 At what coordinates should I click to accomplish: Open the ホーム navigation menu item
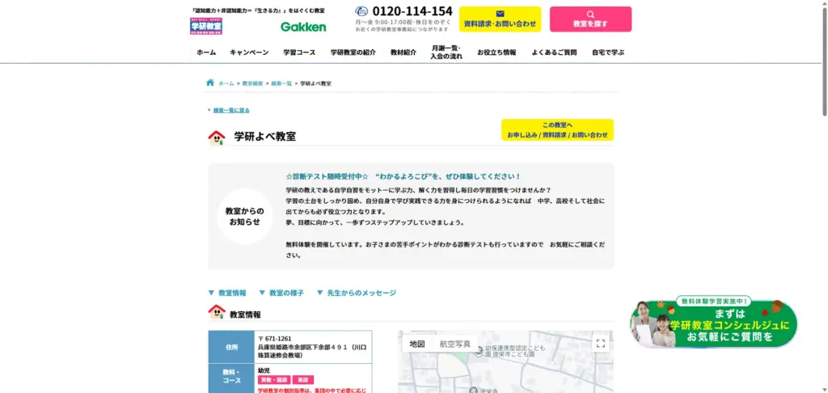coord(206,53)
